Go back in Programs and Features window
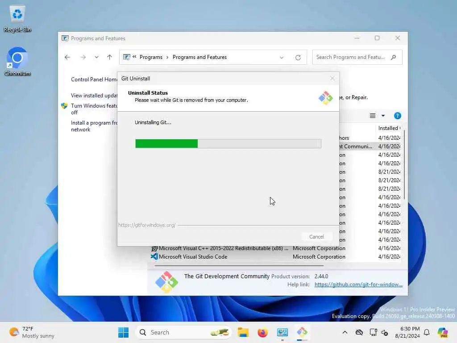Viewport: 457px width, 343px height. click(x=67, y=57)
